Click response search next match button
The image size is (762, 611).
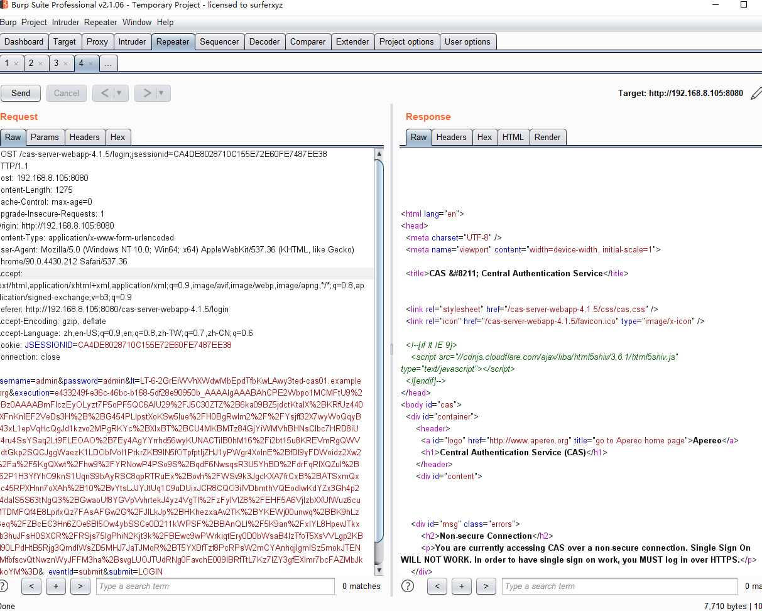pyautogui.click(x=486, y=586)
